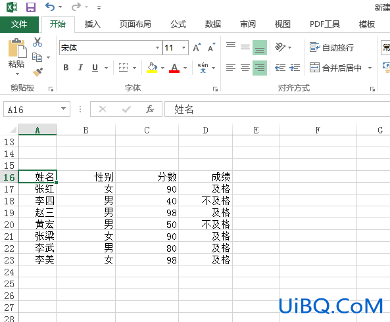Viewport: 390px width, 322px height.
Task: Open the customize quick access toolbar menu
Action: (99, 8)
